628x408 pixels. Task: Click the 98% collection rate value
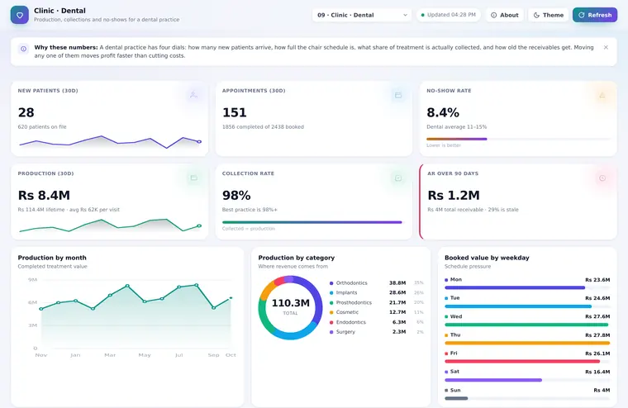coord(236,196)
